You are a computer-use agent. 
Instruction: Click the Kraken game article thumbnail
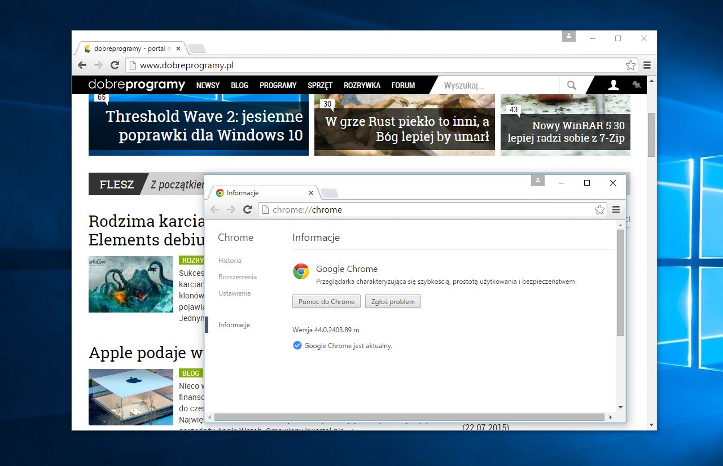point(131,284)
